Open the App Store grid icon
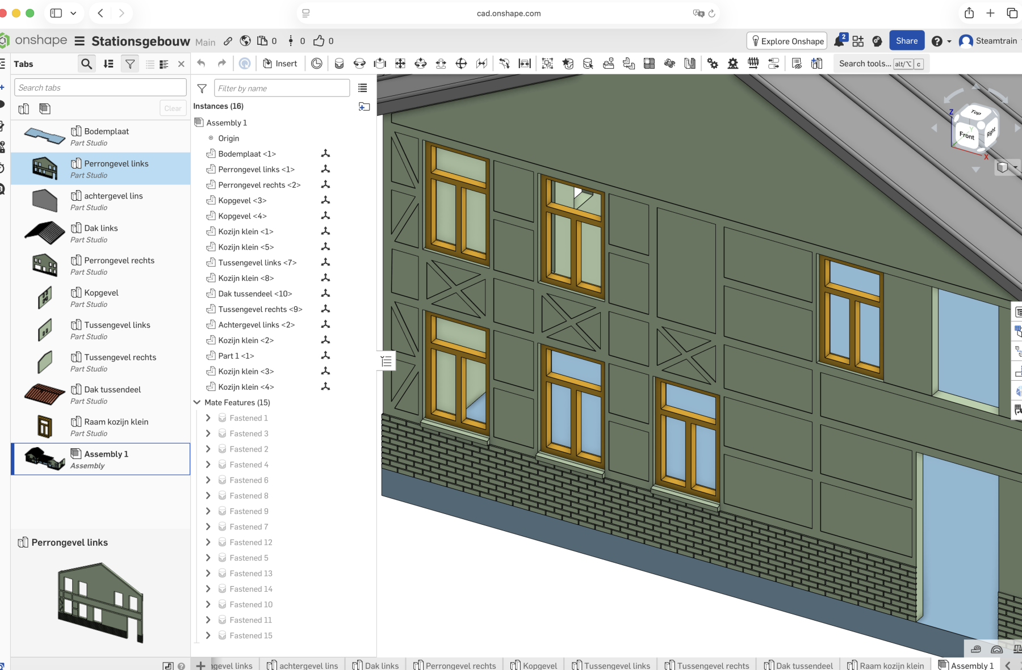Viewport: 1022px width, 670px height. coord(858,41)
